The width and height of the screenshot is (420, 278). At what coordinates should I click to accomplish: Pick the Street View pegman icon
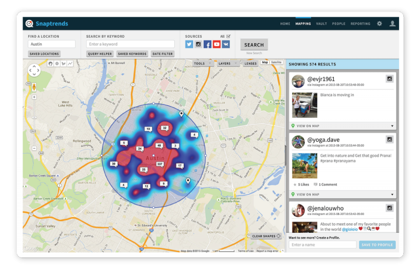pos(34,87)
